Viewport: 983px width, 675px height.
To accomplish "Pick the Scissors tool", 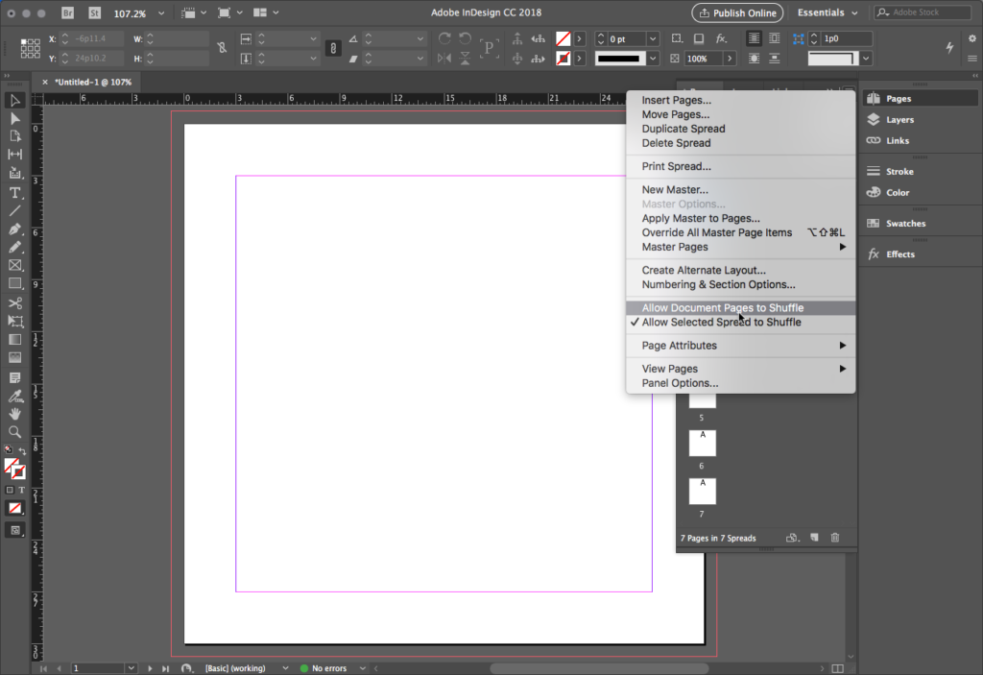I will (15, 303).
